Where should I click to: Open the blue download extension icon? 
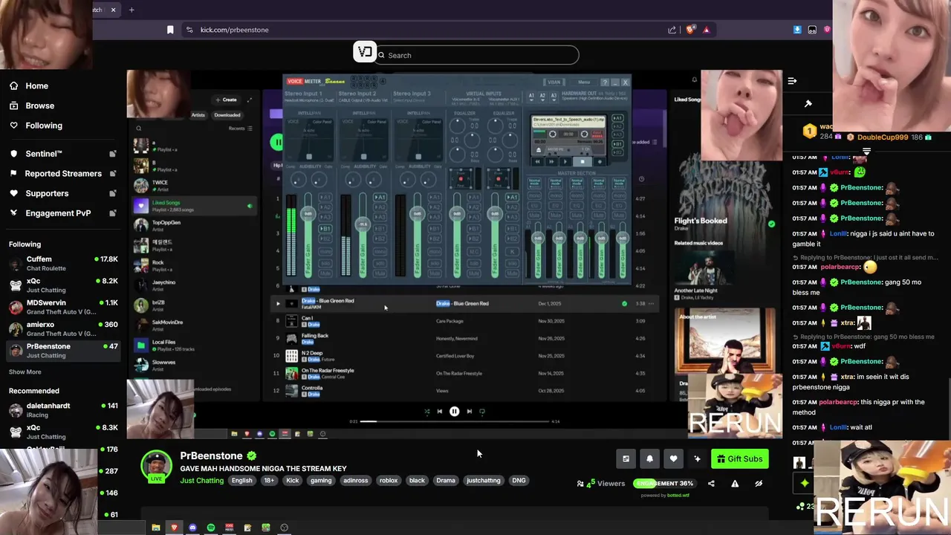click(x=797, y=30)
